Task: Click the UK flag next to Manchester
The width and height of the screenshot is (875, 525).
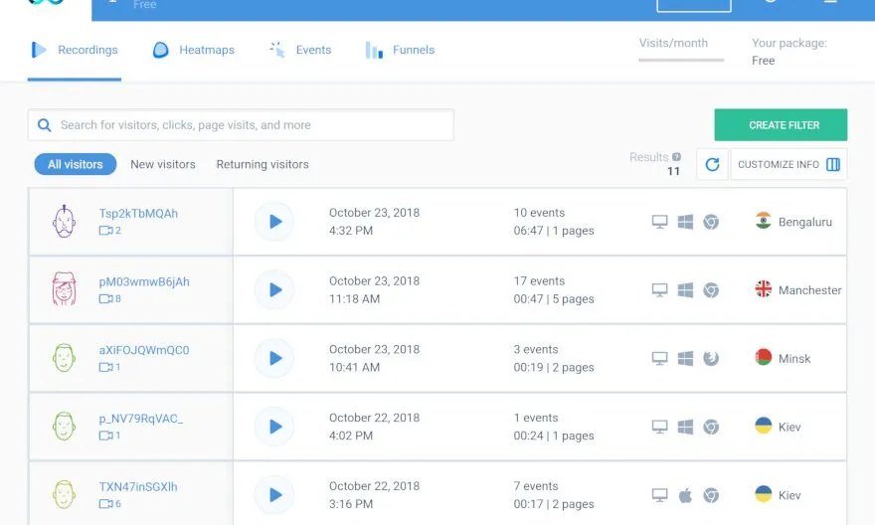Action: (763, 289)
